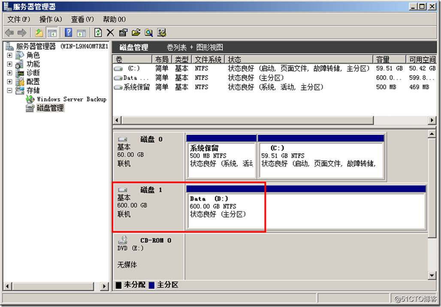The image size is (441, 307).
Task: Expand the 角色 tree node
Action: 9,55
